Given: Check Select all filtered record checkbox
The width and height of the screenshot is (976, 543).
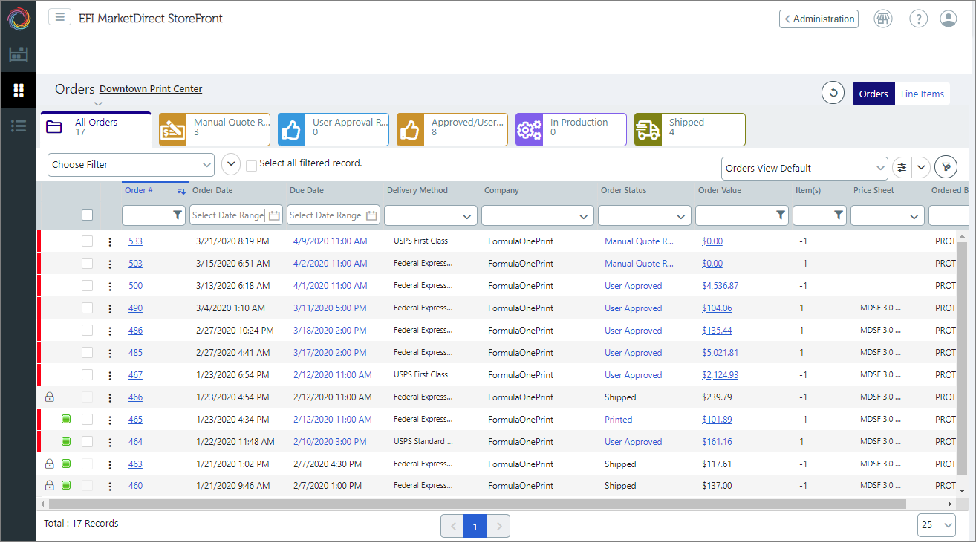Looking at the screenshot, I should pos(251,166).
